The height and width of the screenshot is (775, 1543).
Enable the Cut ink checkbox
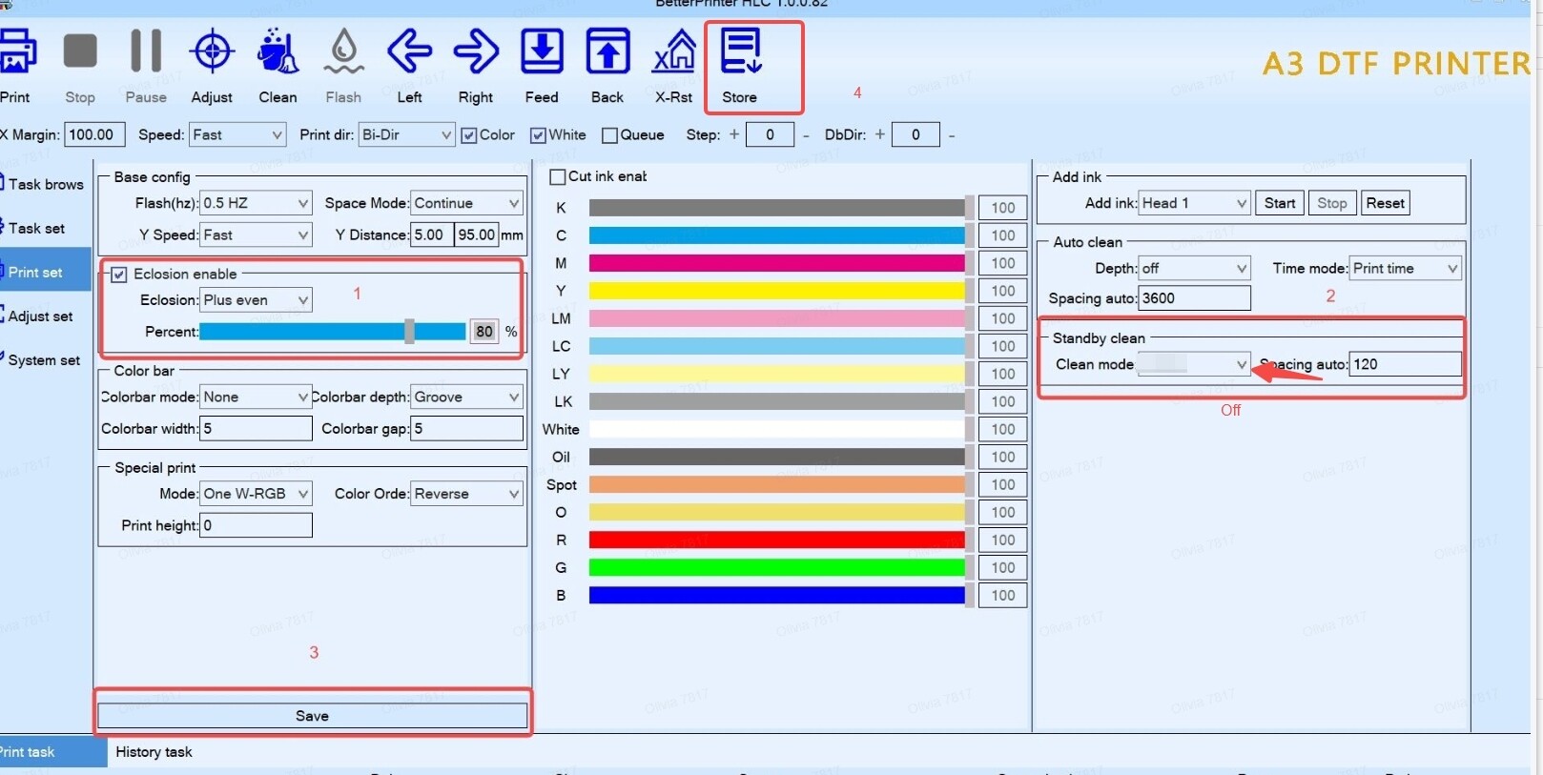point(558,176)
